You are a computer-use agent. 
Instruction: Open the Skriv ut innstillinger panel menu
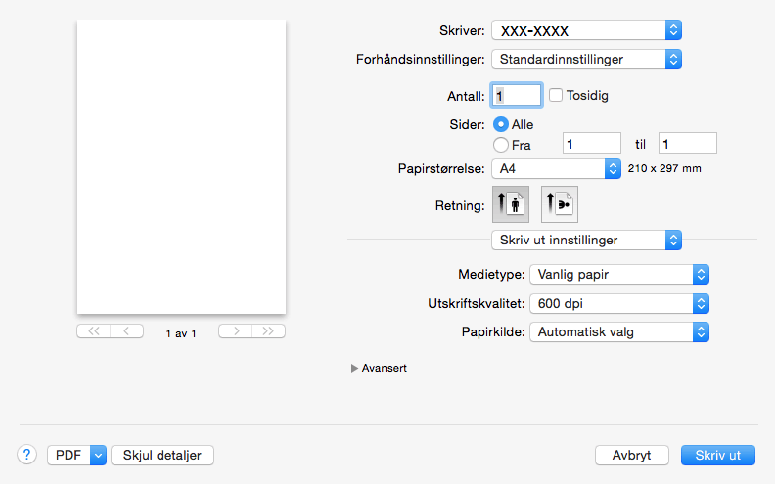586,240
